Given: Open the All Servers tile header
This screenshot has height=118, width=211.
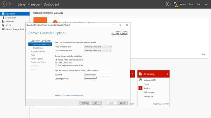Looking at the screenshot, I should point(153,74).
